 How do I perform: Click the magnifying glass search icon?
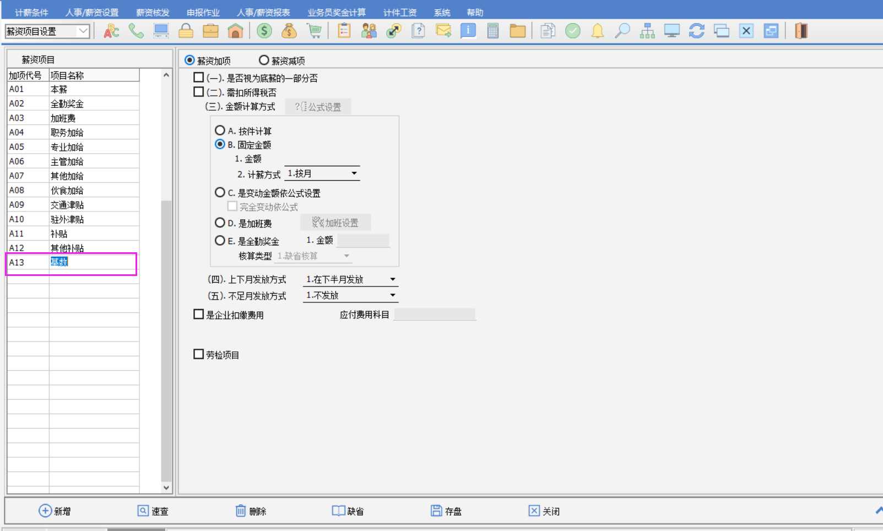pyautogui.click(x=622, y=31)
